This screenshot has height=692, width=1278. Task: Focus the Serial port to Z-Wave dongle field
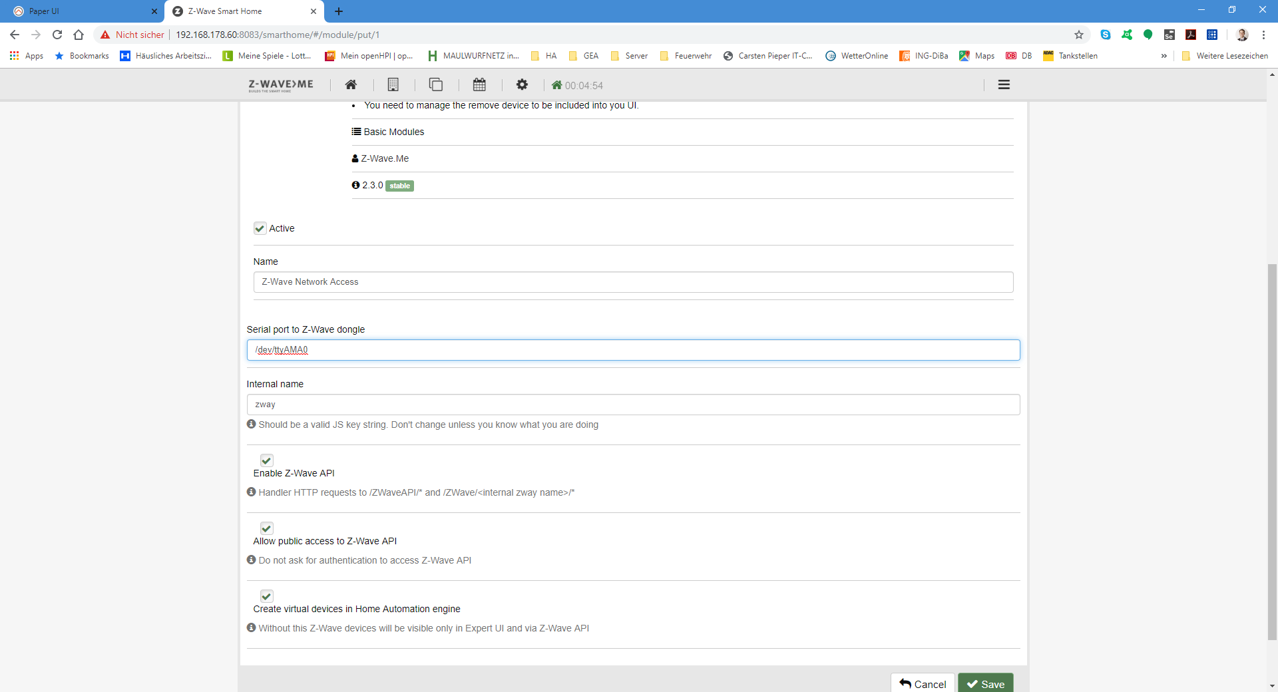click(x=633, y=350)
